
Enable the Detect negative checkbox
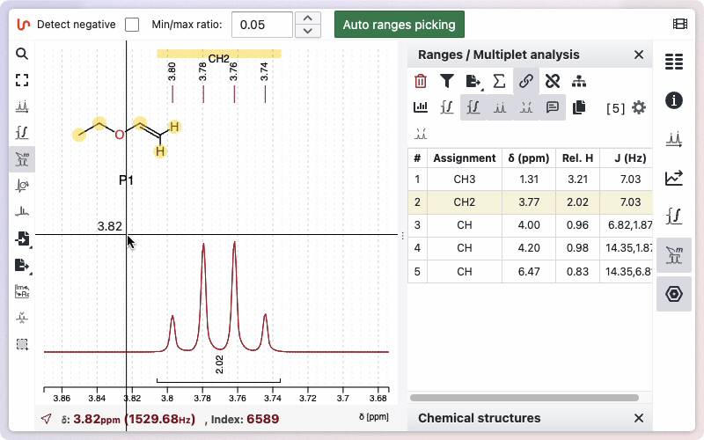[132, 25]
